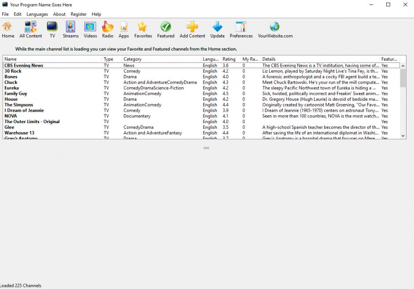Viewport: 414px width, 289px height.
Task: Click the channel list scrollbar thumb
Action: tap(403, 78)
